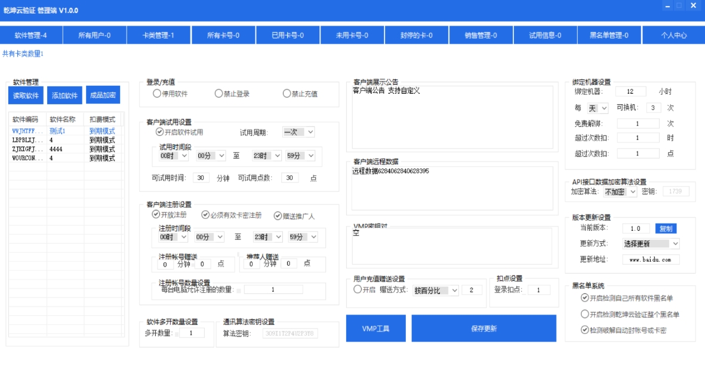The width and height of the screenshot is (705, 369).
Task: Switch to the 卡类管理-1 tab
Action: [157, 35]
